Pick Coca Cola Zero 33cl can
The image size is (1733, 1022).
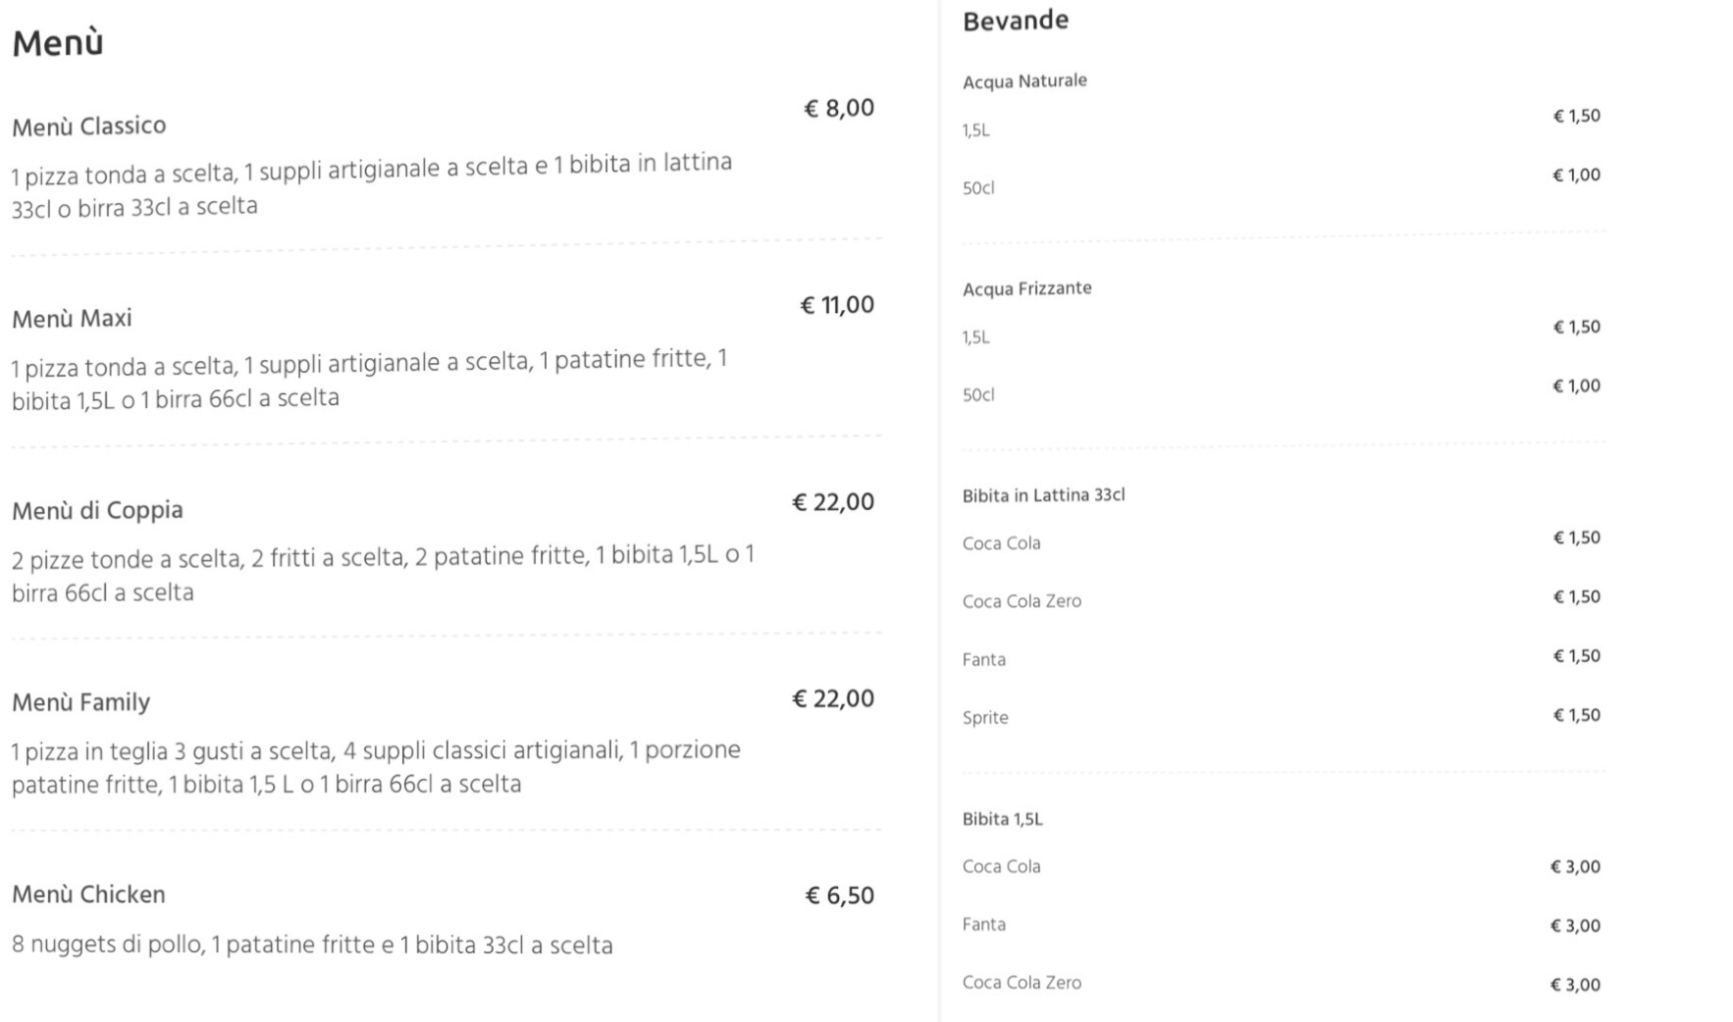click(x=1022, y=601)
